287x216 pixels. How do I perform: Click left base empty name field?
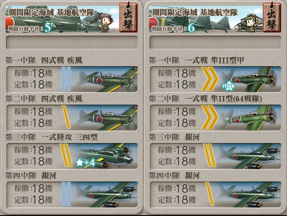[72, 42]
